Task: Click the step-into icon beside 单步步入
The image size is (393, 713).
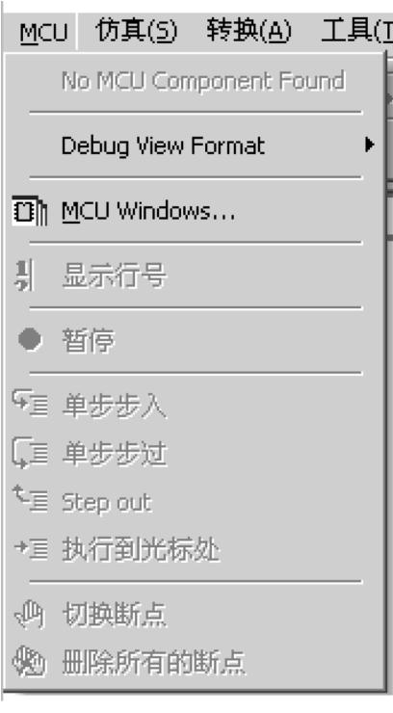Action: [30, 403]
